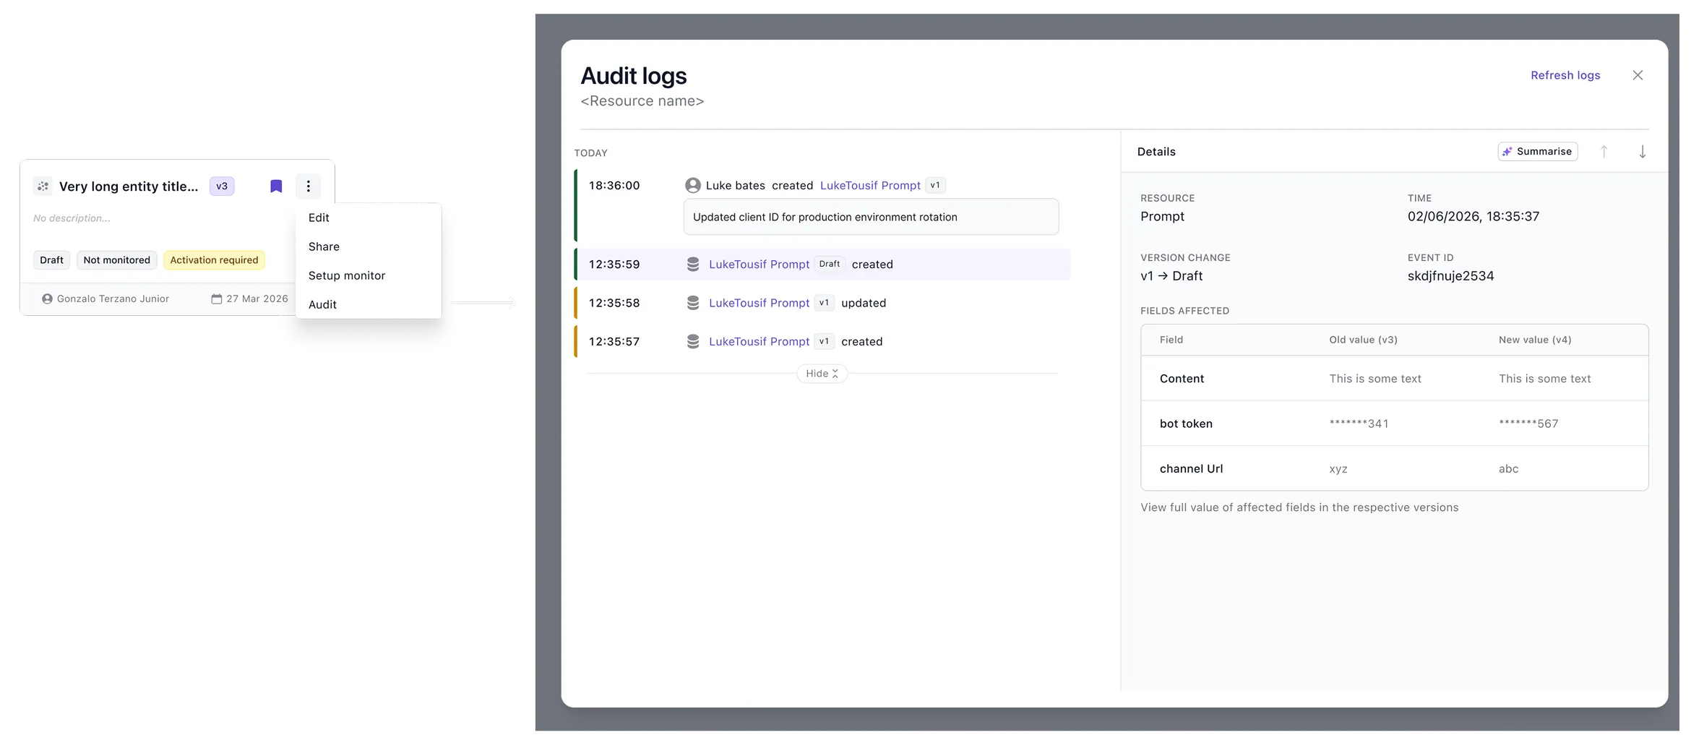The height and width of the screenshot is (743, 1691).
Task: Select the 18:36:00 log timestamp
Action: tap(614, 186)
